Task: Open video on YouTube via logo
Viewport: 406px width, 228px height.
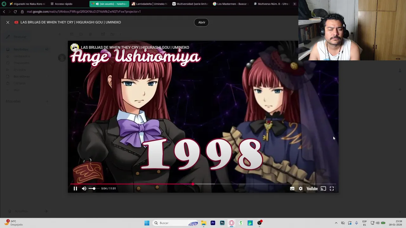Action: (x=312, y=189)
